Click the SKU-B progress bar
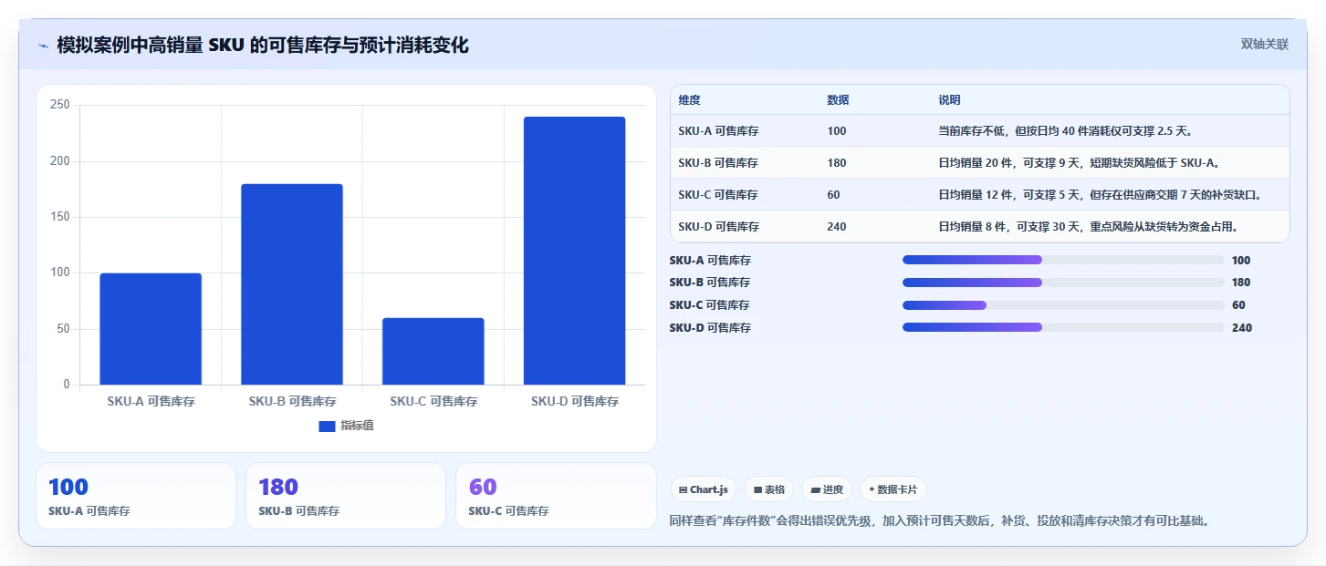This screenshot has width=1326, height=566. click(x=1063, y=283)
